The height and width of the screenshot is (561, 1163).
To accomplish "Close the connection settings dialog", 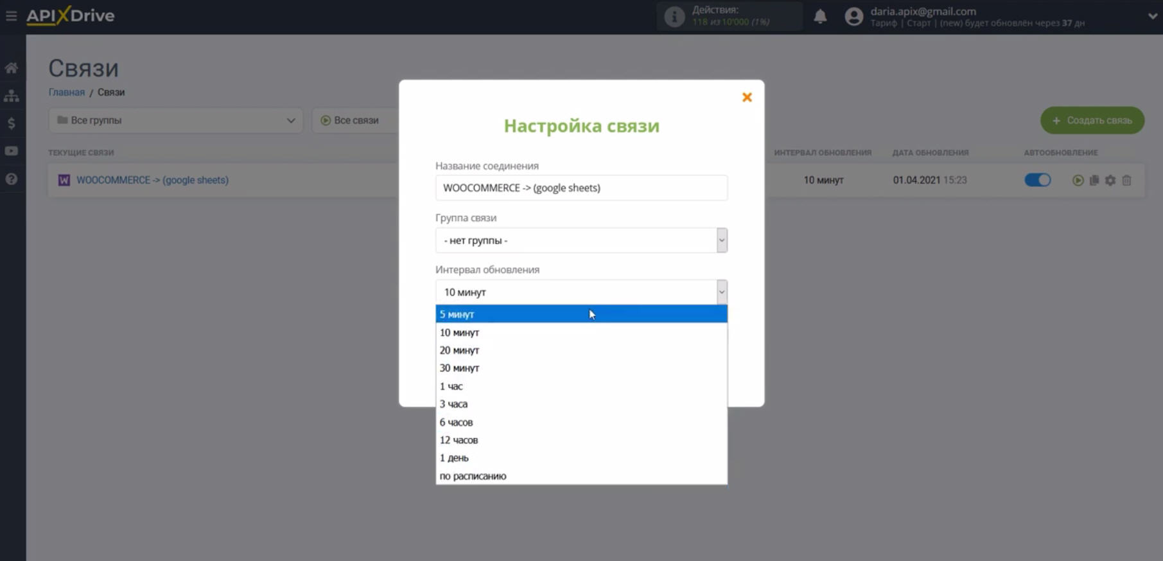I will (x=747, y=97).
